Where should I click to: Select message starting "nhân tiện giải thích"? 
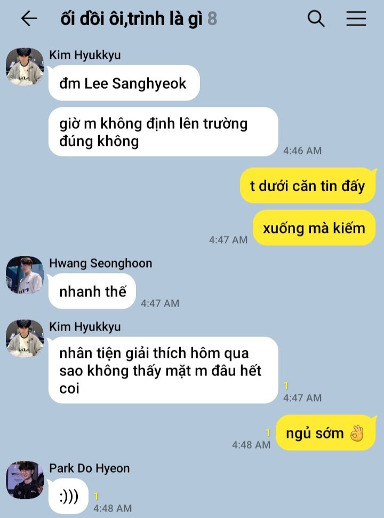[x=163, y=370]
